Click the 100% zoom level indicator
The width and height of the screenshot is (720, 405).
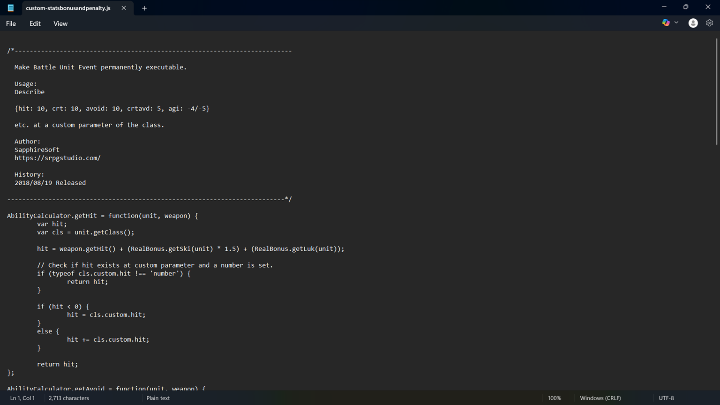pos(555,398)
